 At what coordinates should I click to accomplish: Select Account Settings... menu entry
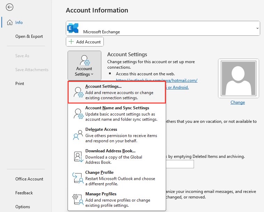coord(117,92)
